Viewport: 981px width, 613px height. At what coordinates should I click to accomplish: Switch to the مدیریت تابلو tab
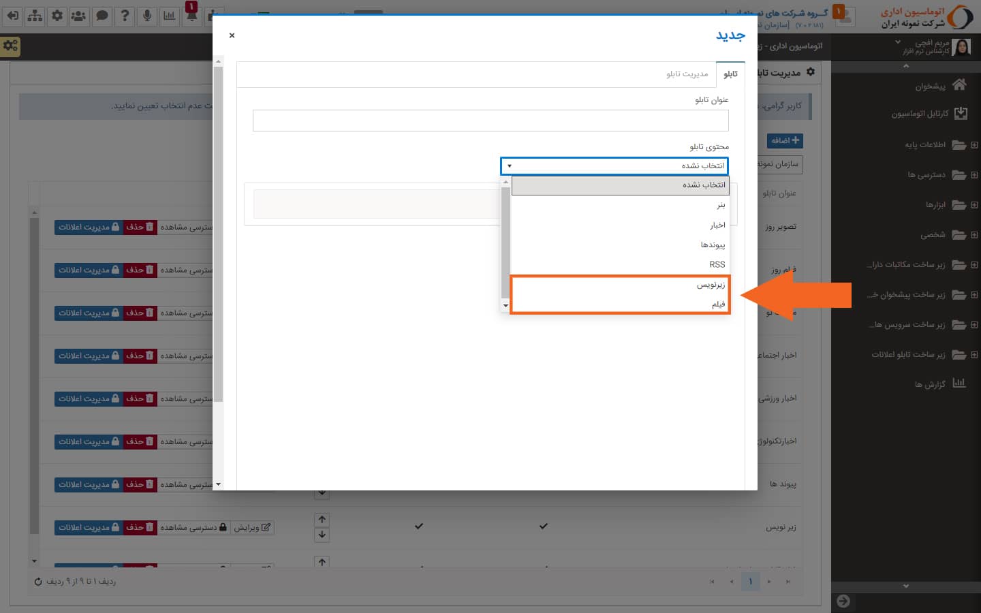(687, 74)
